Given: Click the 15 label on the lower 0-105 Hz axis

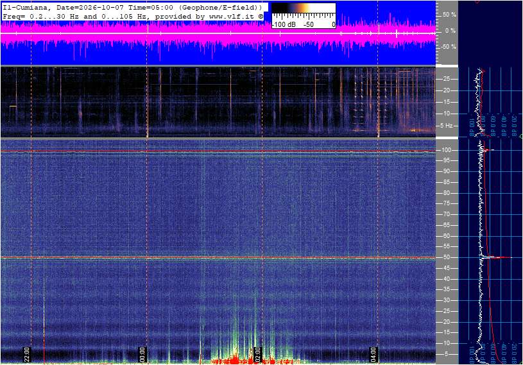Looking at the screenshot, I should click(x=446, y=333).
